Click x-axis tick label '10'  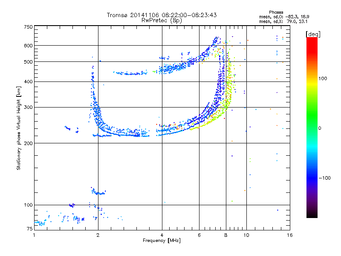(246, 235)
